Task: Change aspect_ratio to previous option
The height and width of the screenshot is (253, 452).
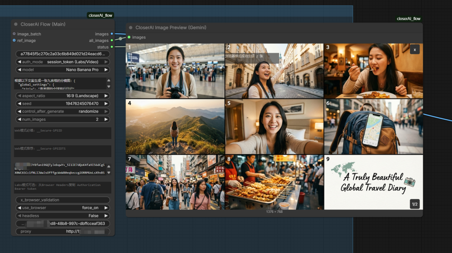Action: point(19,96)
